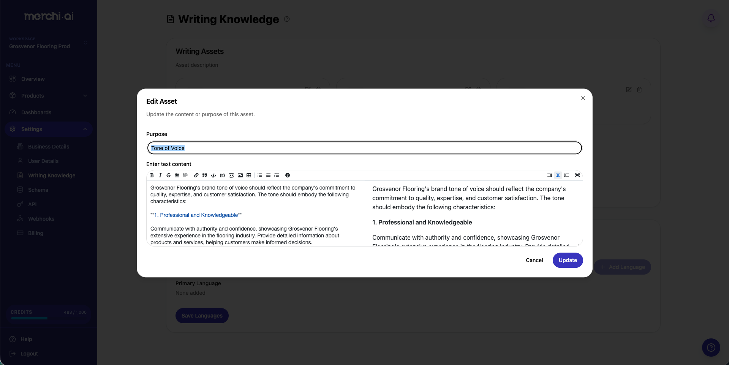Click inside the Purpose input field

pyautogui.click(x=364, y=148)
